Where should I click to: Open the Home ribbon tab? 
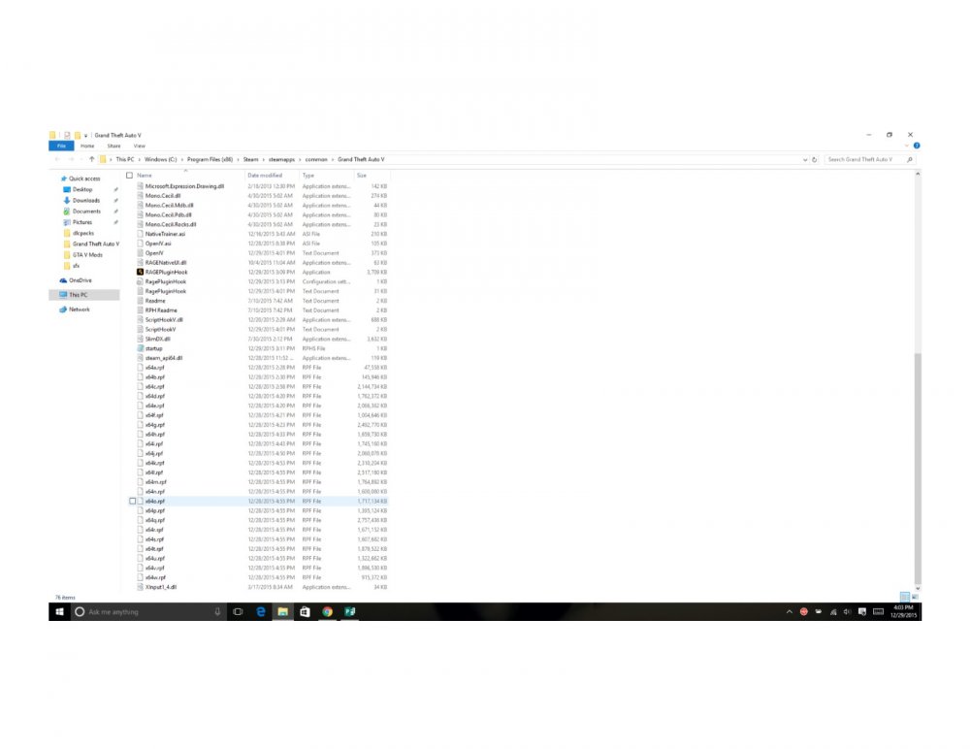pyautogui.click(x=87, y=147)
